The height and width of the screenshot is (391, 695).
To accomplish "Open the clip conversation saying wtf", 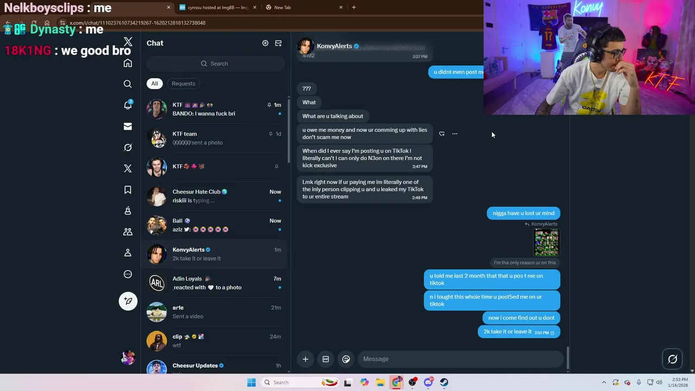I will [214, 341].
